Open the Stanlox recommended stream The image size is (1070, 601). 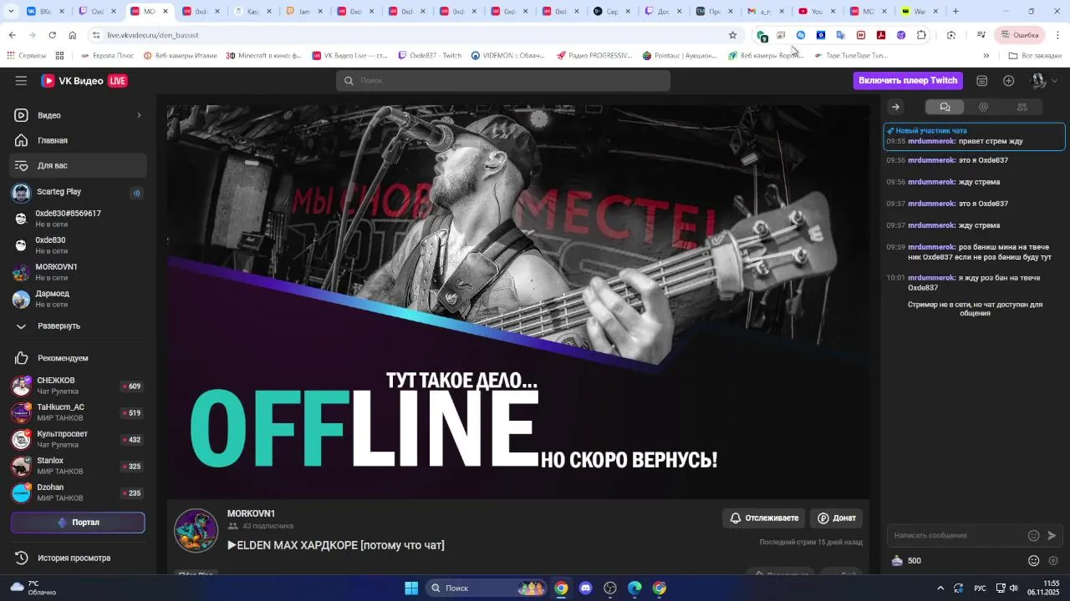[79, 466]
